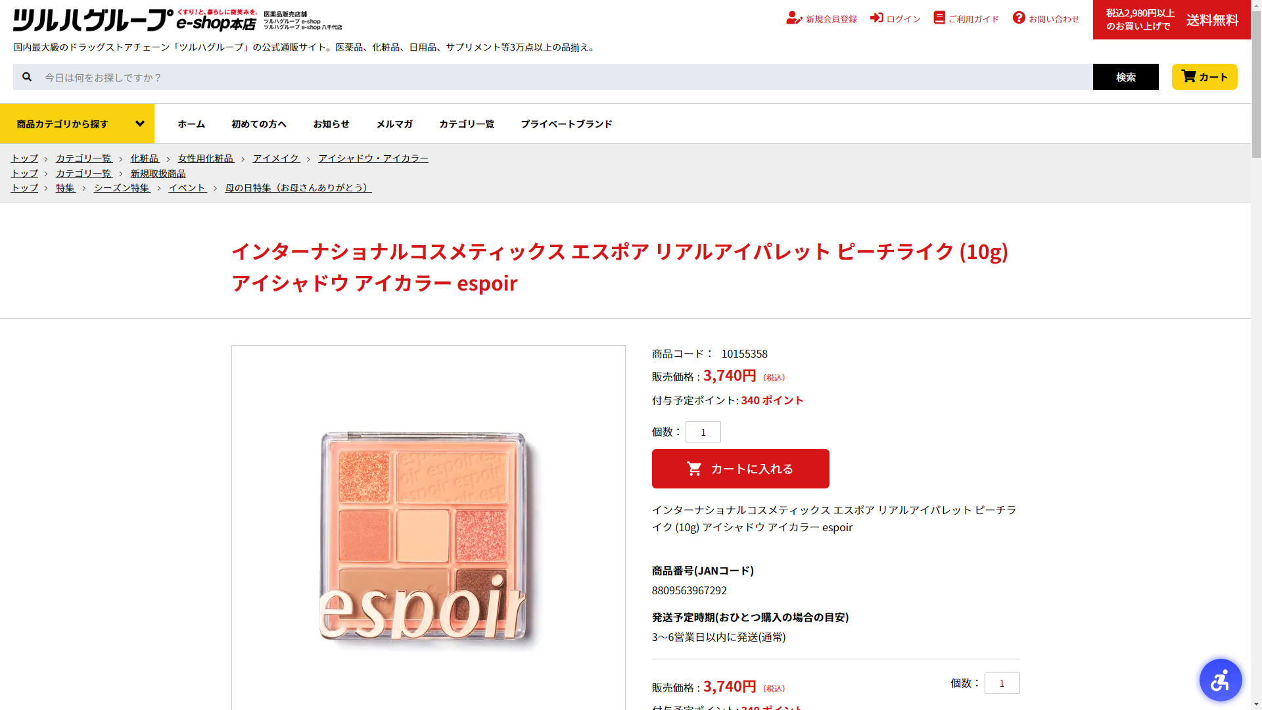Add item with カートに入れる button

(x=740, y=469)
